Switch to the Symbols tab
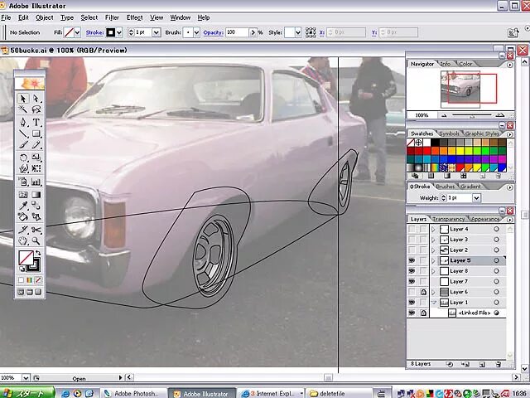Screen dimensions: 530x398 [449, 133]
